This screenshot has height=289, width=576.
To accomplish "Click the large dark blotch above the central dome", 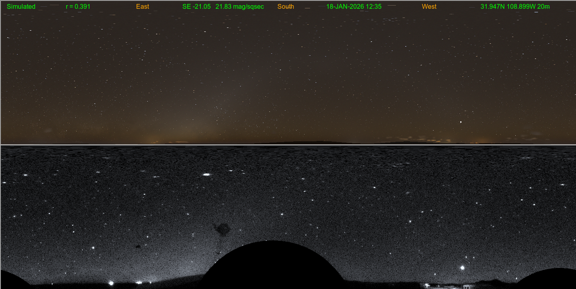I will (222, 228).
